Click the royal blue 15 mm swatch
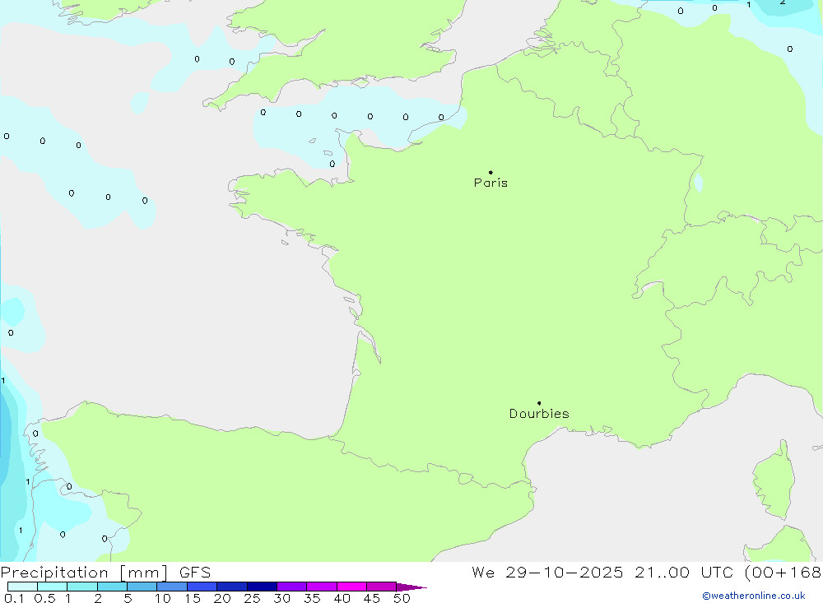Image resolution: width=823 pixels, height=603 pixels. tap(202, 587)
